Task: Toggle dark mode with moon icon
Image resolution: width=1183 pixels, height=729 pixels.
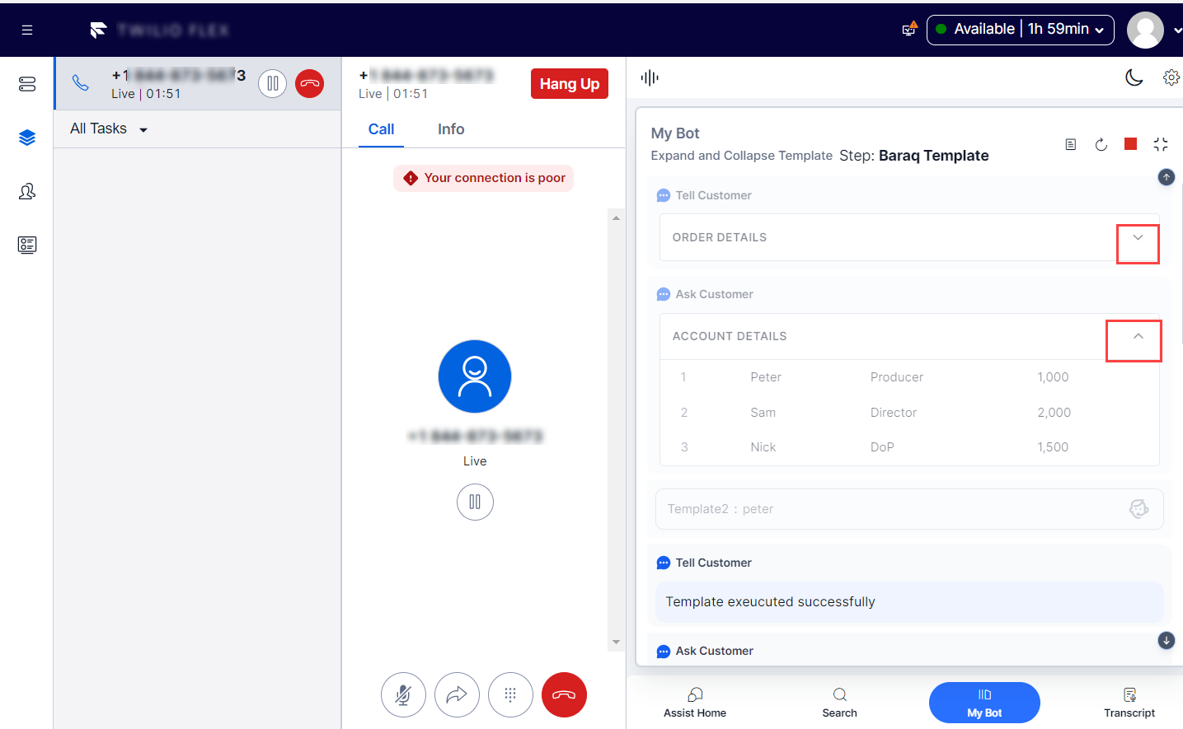Action: [1134, 77]
